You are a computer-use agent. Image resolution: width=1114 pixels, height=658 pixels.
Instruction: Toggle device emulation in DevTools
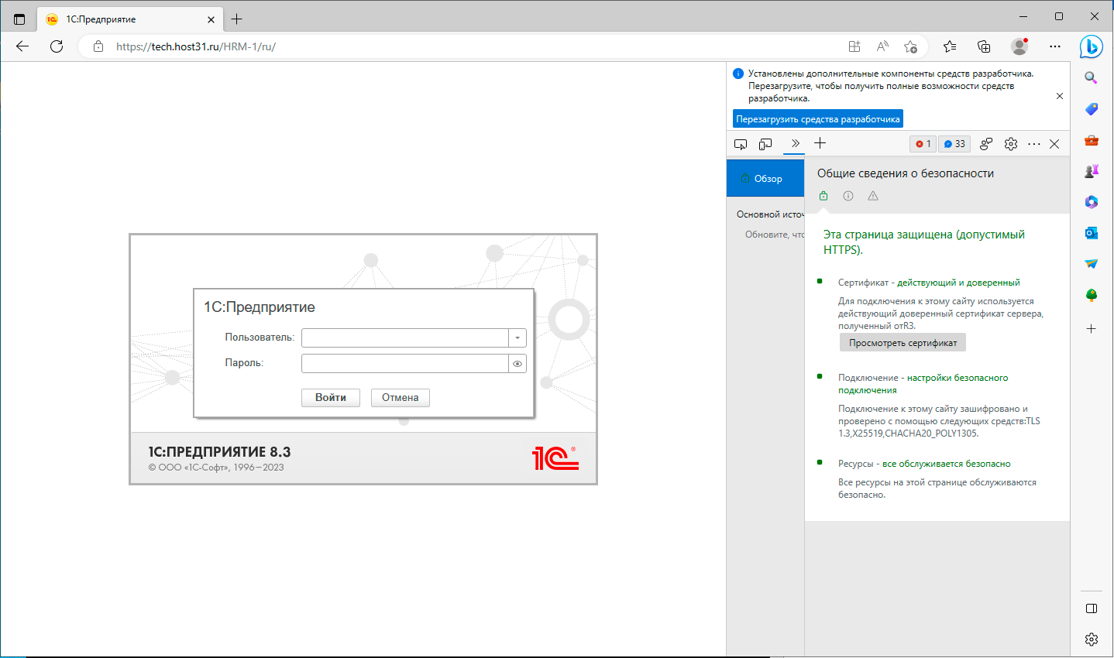(x=765, y=144)
